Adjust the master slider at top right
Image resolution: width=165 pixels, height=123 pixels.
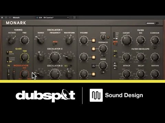(152, 23)
